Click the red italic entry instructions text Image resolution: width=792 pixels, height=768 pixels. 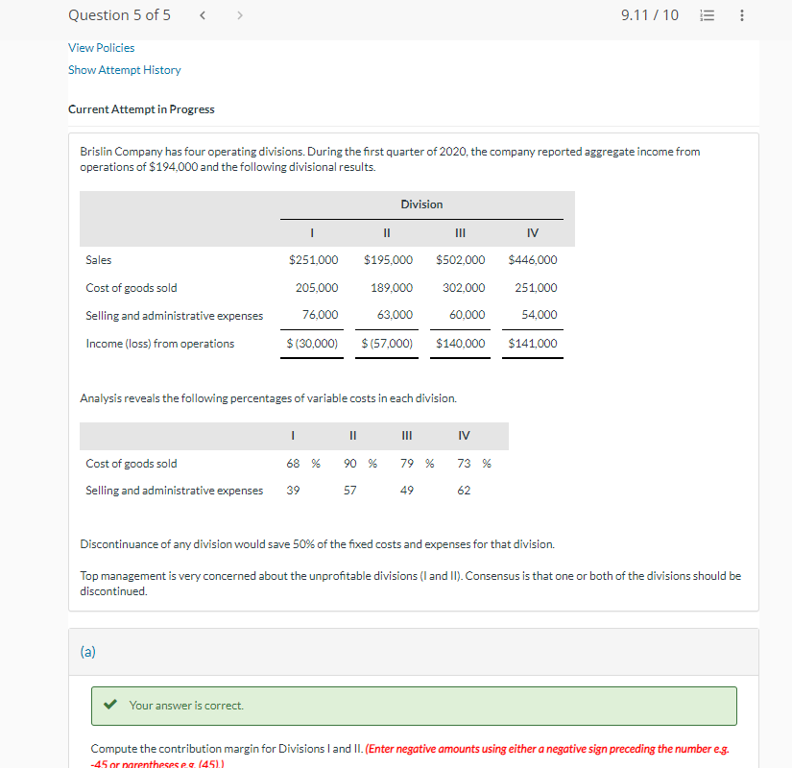pos(531,748)
